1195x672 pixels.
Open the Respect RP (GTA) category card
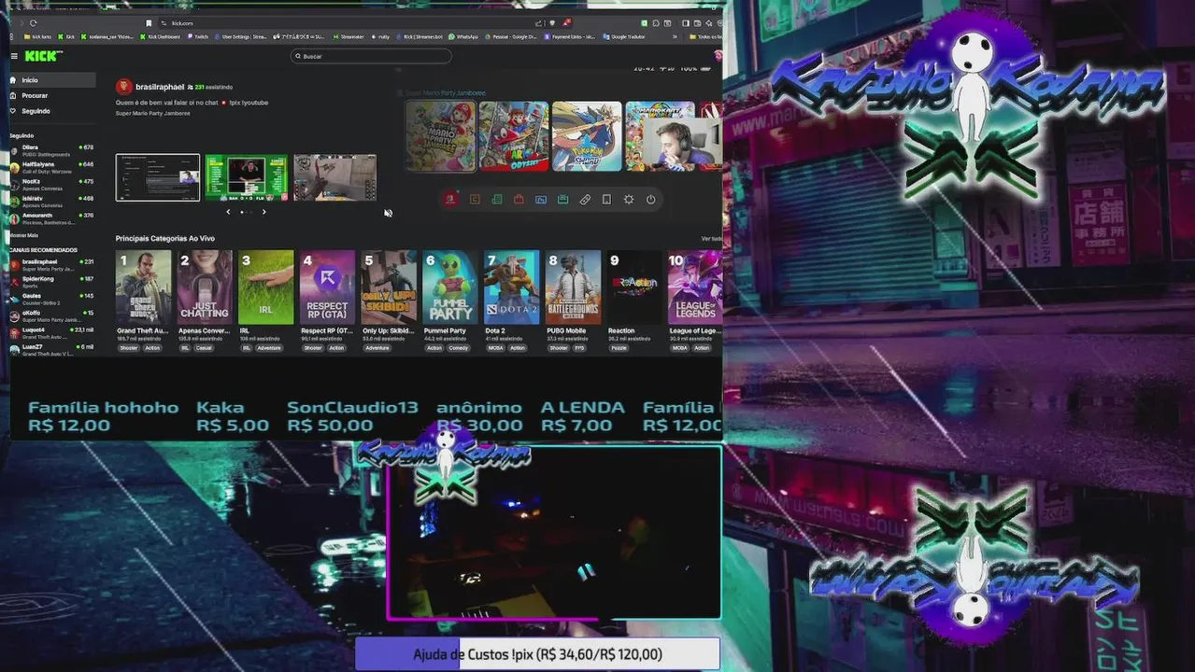pyautogui.click(x=328, y=287)
